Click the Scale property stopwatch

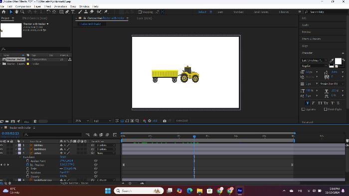pyautogui.click(x=27, y=169)
